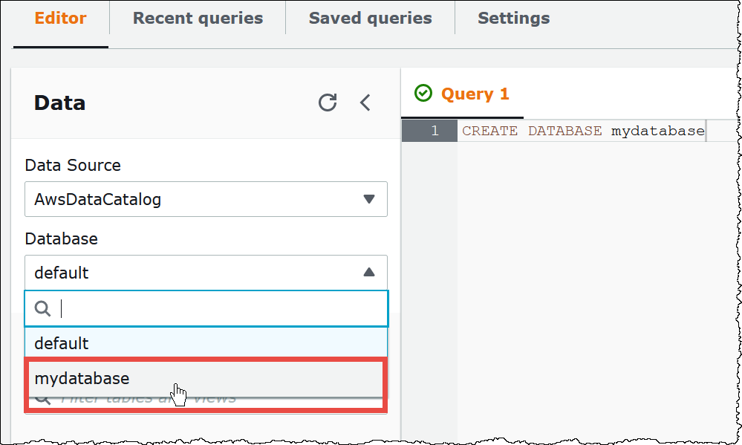This screenshot has height=445, width=742.
Task: Click the magnifier icon in database search
Action: pos(42,308)
